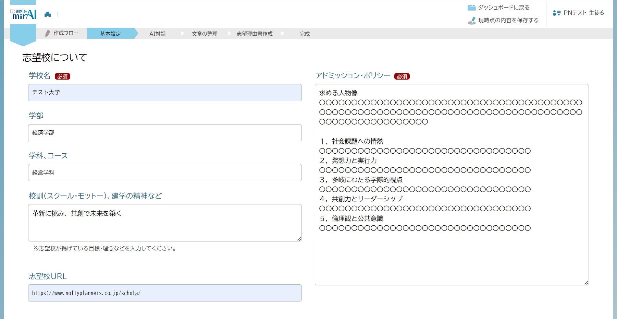The image size is (617, 319).
Task: Switch to the 志望理由書作成 step
Action: coord(255,34)
